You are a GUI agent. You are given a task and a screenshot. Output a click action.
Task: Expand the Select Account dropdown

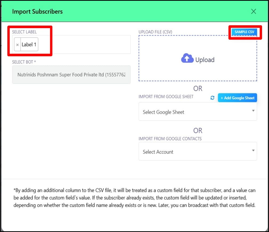pyautogui.click(x=198, y=152)
